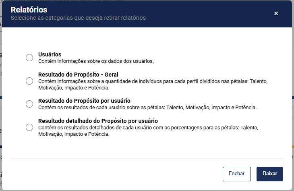This screenshot has height=191, width=294.
Task: Select Resultado do Propósito por usuário radio button
Action: tap(29, 104)
